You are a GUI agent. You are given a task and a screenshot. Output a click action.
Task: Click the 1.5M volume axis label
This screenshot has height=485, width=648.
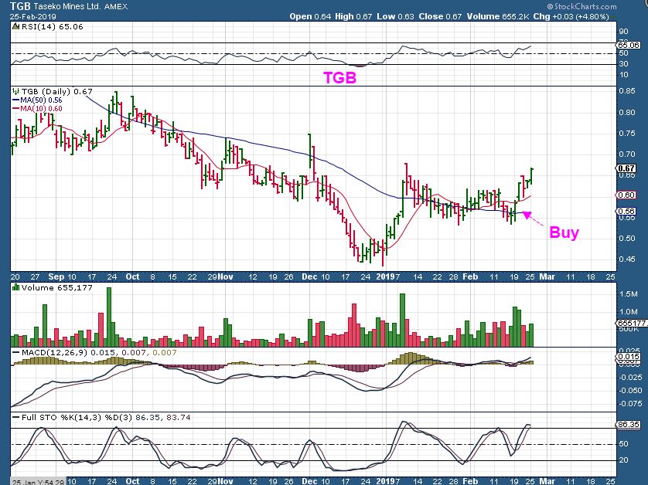coord(629,294)
